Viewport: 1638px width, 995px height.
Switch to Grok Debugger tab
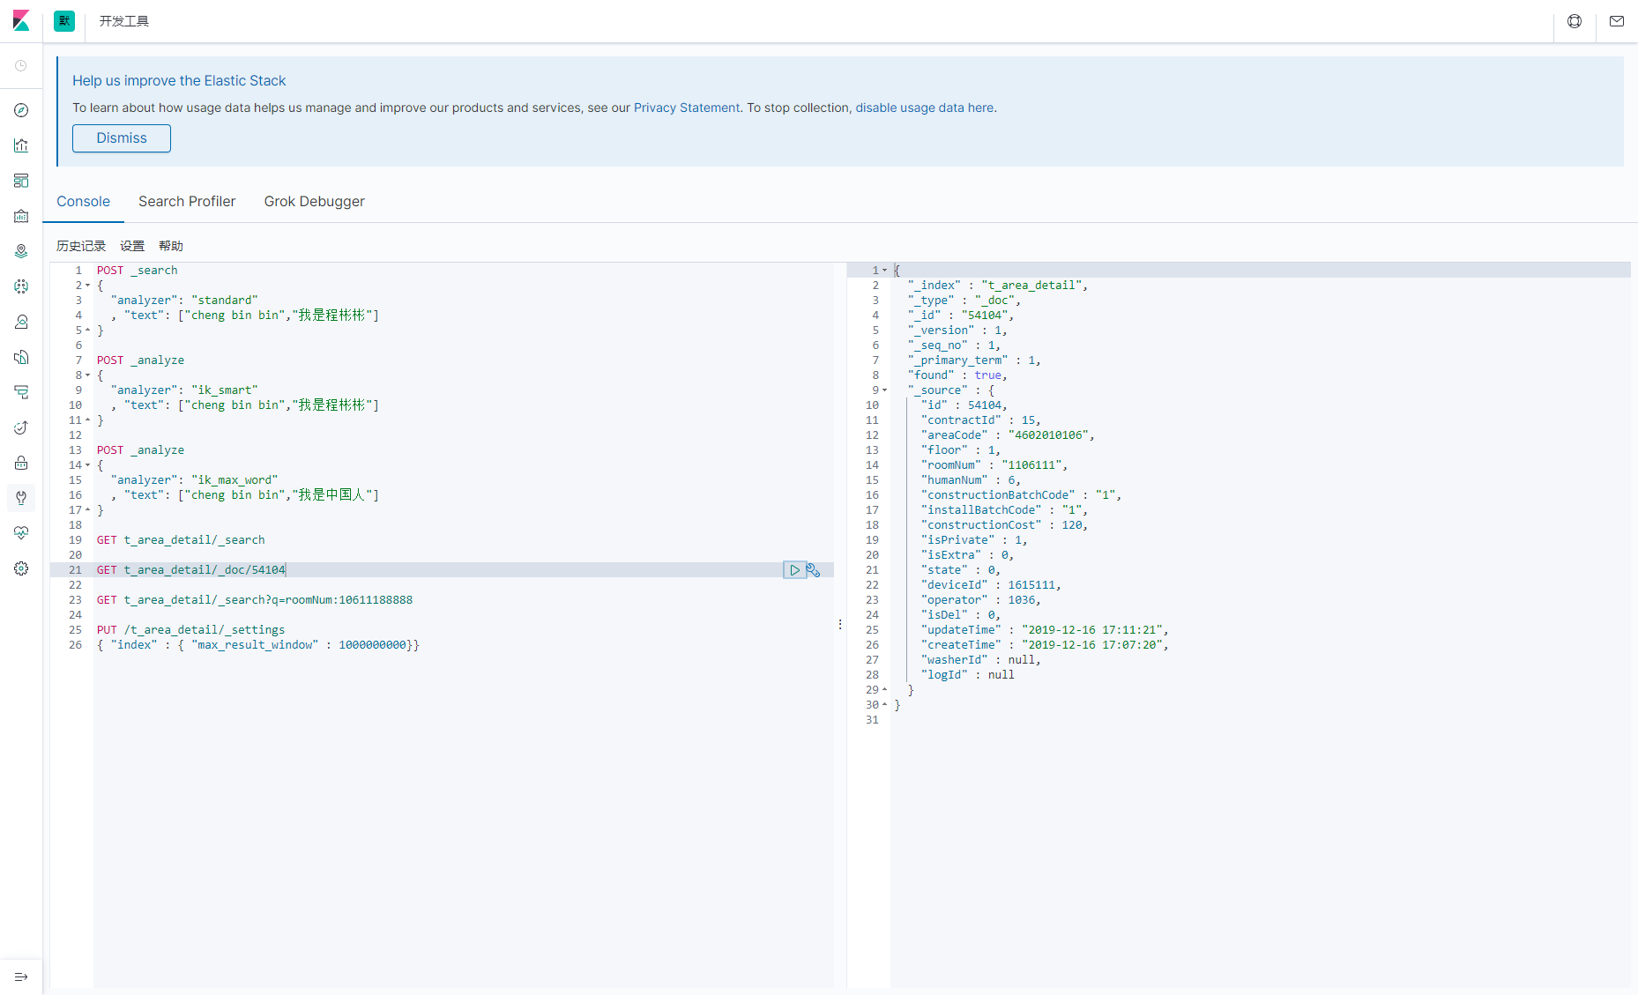click(314, 201)
